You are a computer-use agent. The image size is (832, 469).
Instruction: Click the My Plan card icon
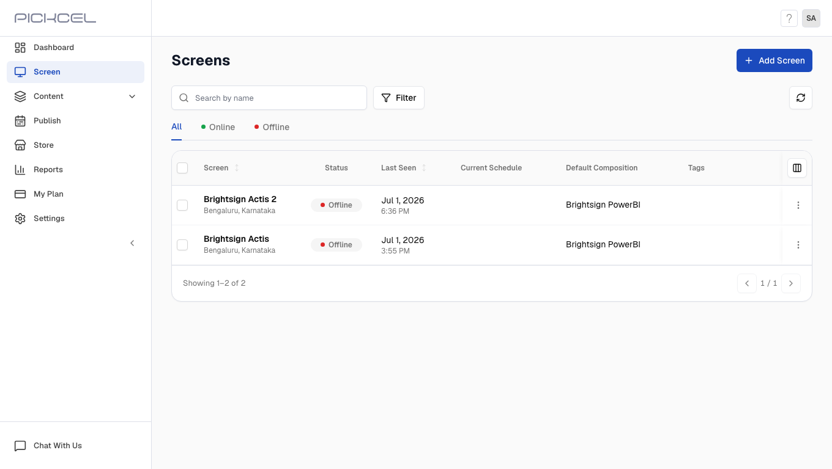pos(20,194)
